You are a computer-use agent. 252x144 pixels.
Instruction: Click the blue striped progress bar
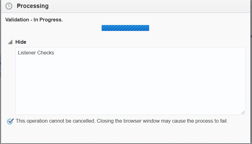click(x=125, y=28)
